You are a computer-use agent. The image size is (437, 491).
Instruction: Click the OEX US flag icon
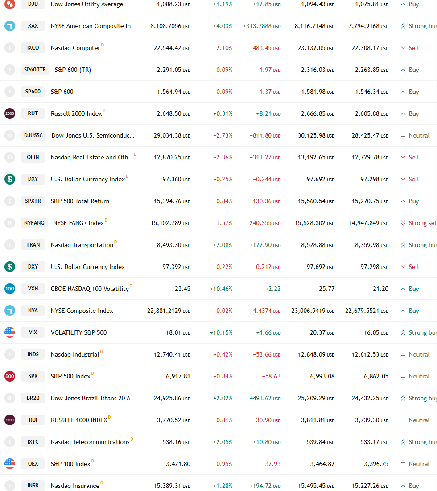10,464
